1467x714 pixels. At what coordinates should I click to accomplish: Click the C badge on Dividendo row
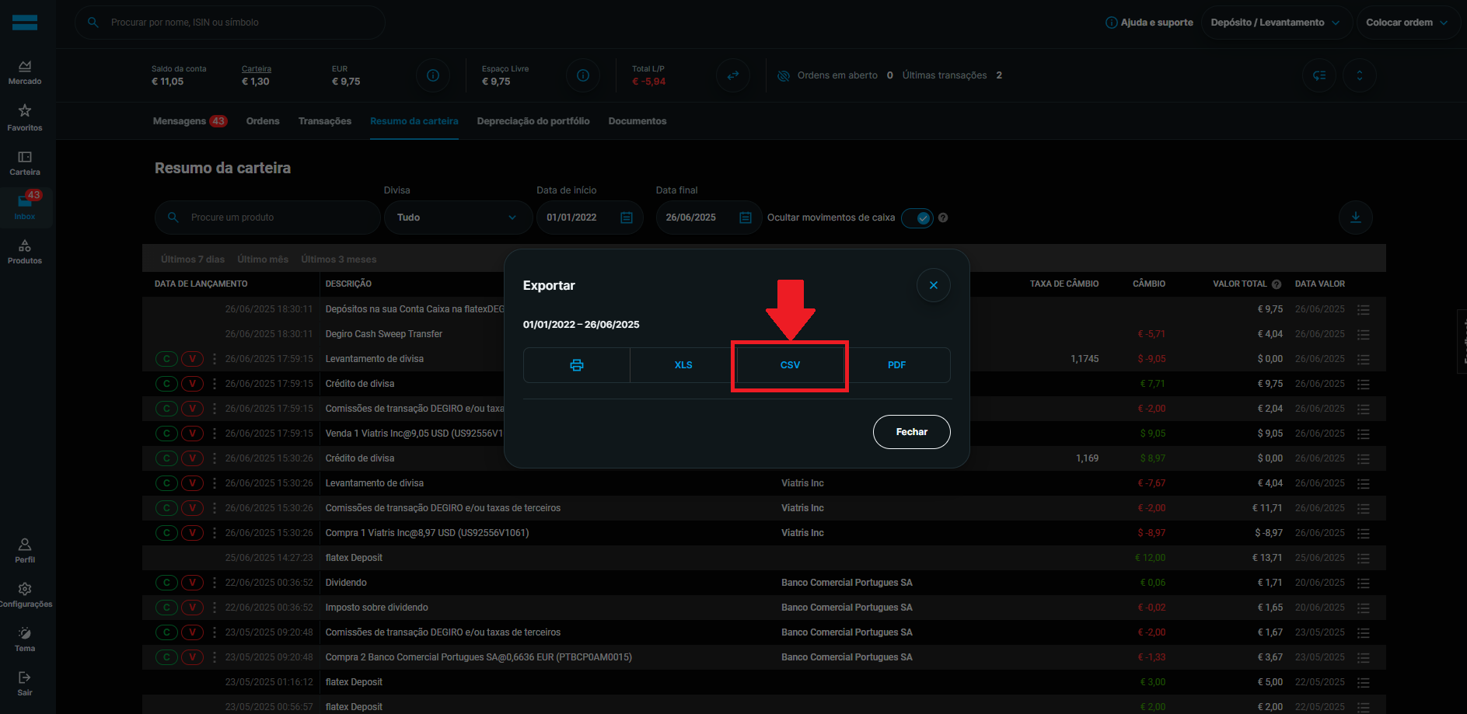166,583
